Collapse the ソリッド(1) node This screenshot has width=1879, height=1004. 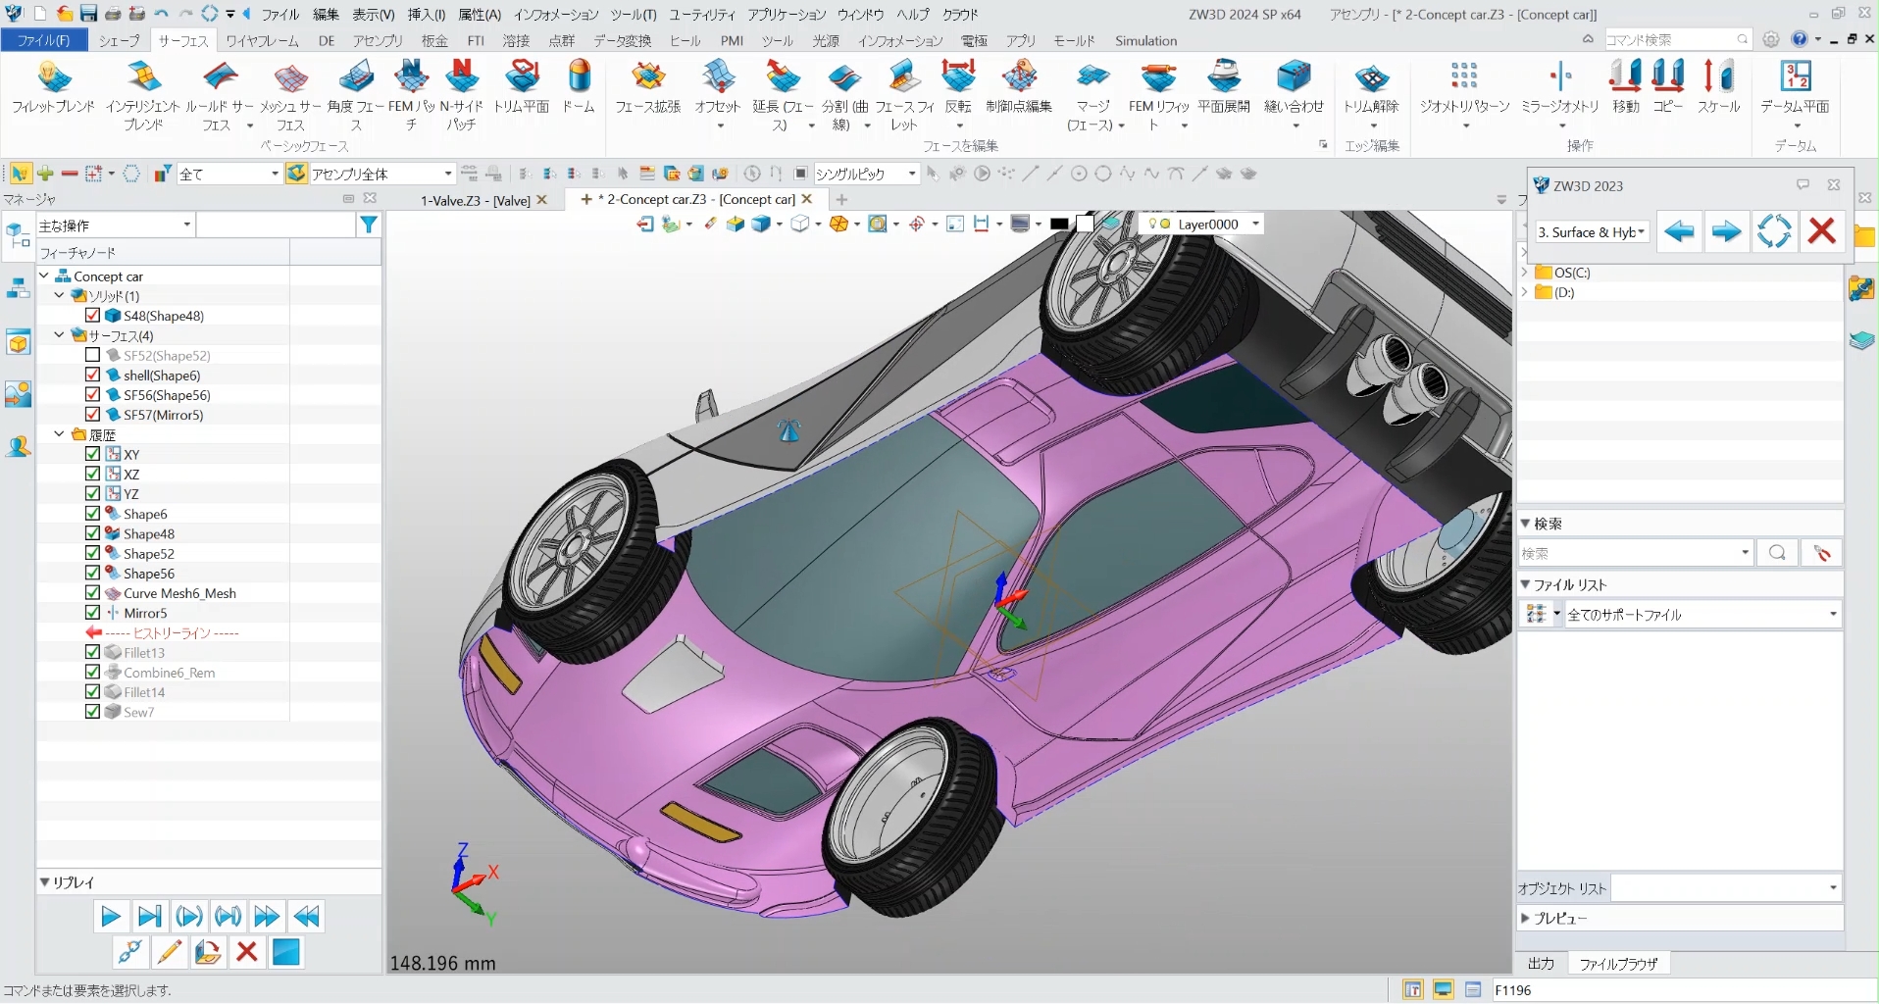[x=60, y=295]
